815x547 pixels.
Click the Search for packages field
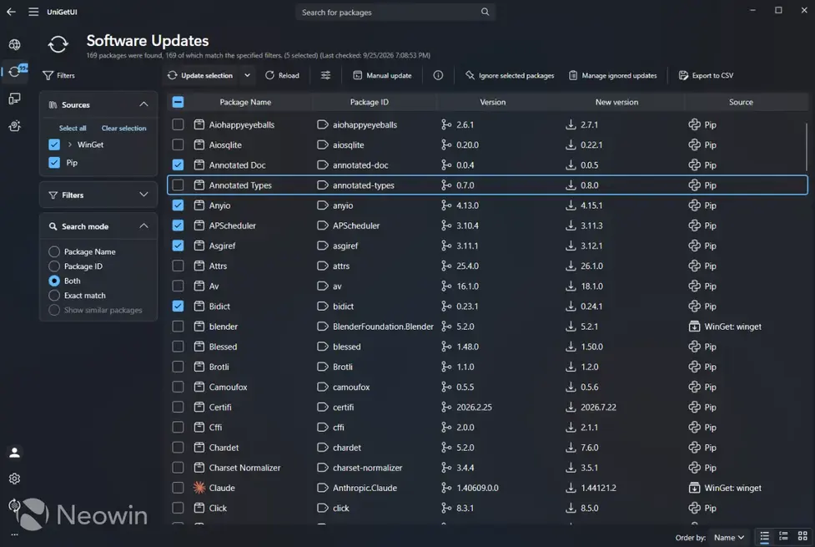pyautogui.click(x=395, y=12)
